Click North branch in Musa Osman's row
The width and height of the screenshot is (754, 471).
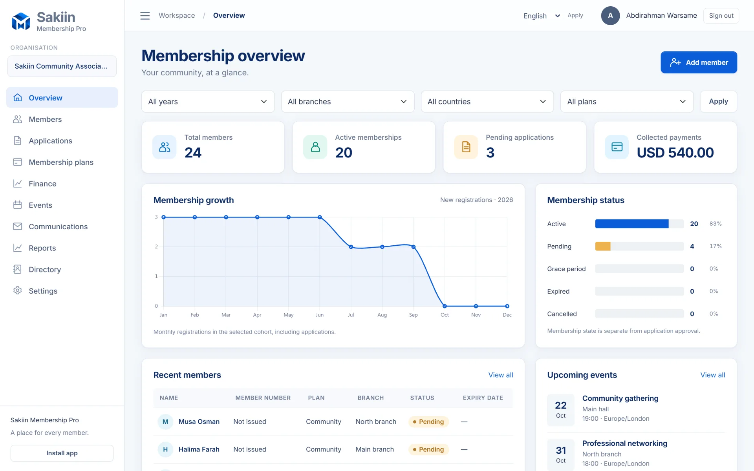[x=376, y=422]
